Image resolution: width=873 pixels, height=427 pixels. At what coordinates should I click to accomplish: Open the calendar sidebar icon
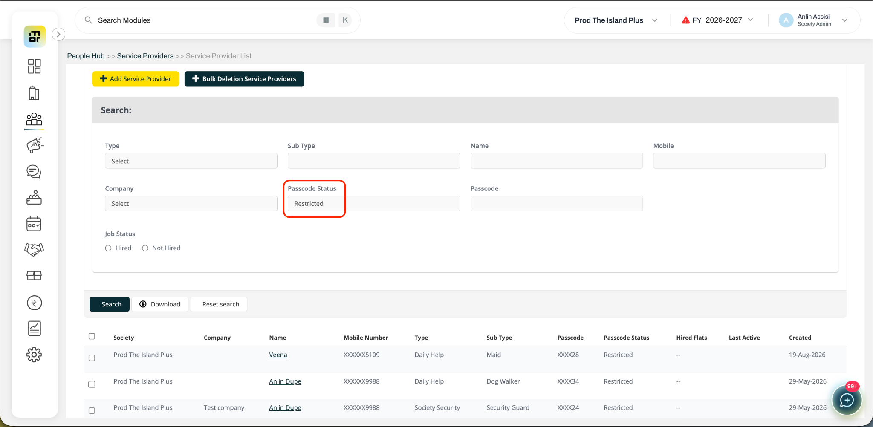coord(34,224)
